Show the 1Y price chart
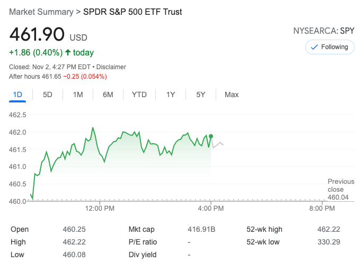 [171, 95]
